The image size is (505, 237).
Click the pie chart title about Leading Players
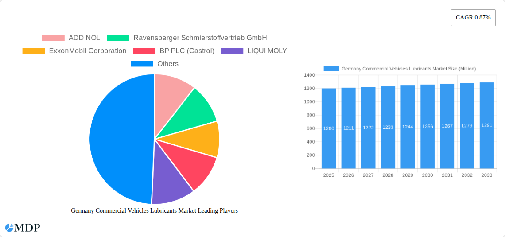click(x=154, y=210)
